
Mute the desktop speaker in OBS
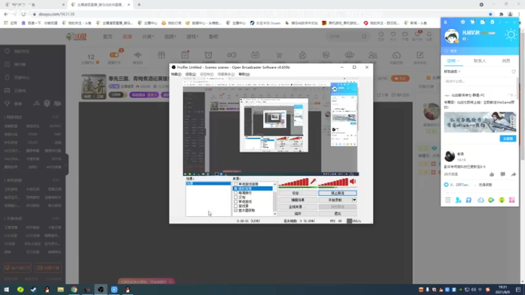[353, 182]
